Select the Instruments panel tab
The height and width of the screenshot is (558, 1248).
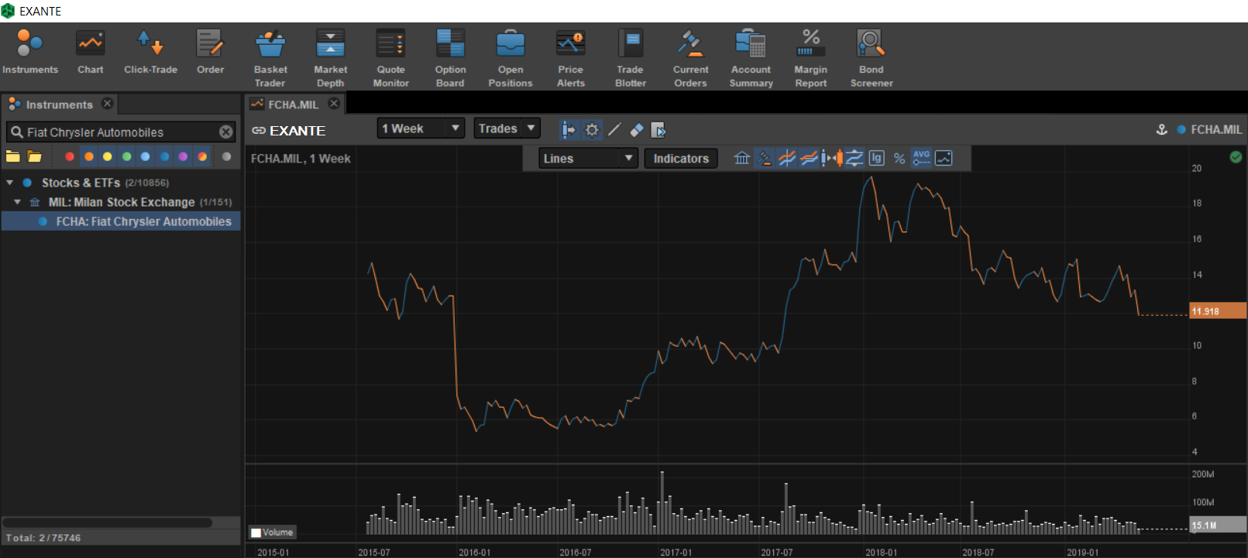59,104
